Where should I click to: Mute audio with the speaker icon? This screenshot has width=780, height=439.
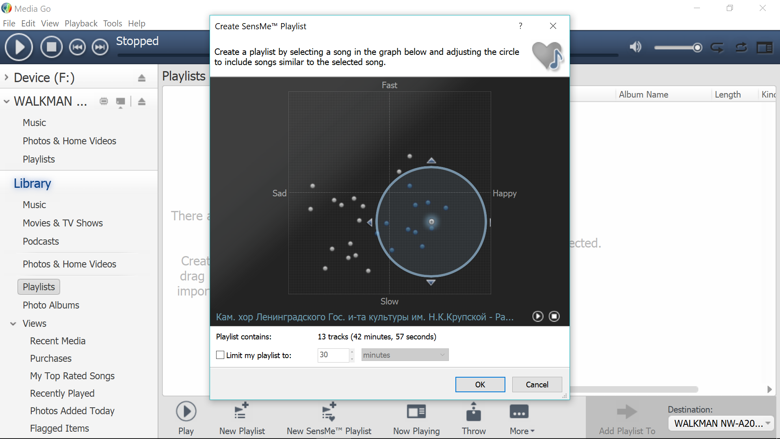635,47
